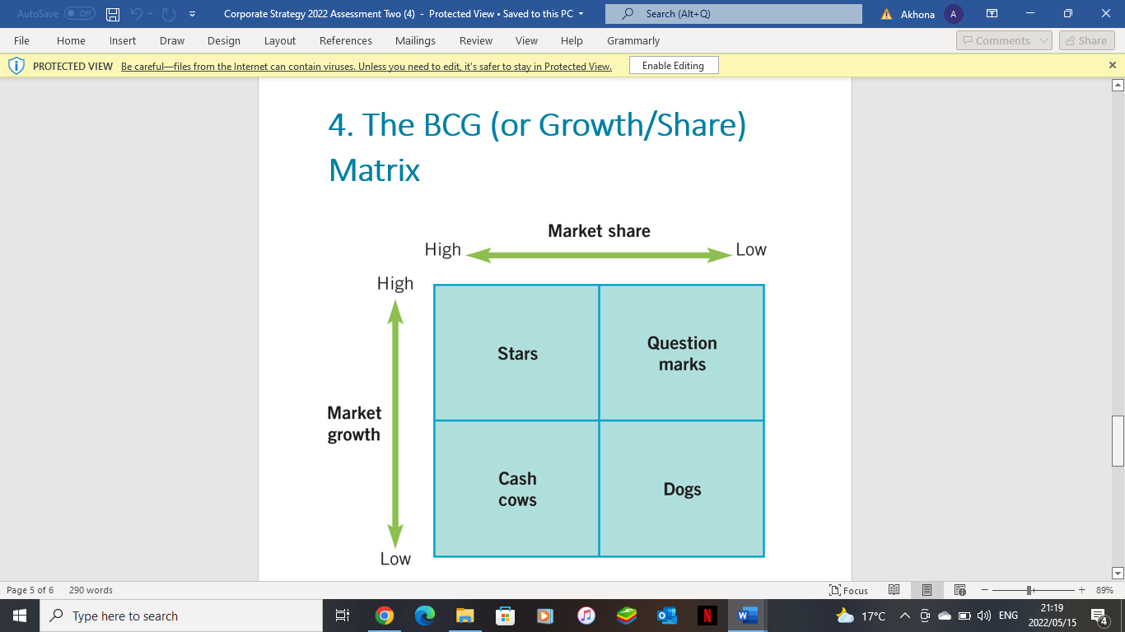Click the zoom out minus icon
The image size is (1125, 632).
coord(983,590)
